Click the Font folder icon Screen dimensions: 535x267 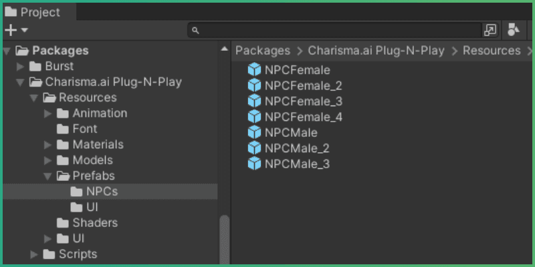point(63,129)
